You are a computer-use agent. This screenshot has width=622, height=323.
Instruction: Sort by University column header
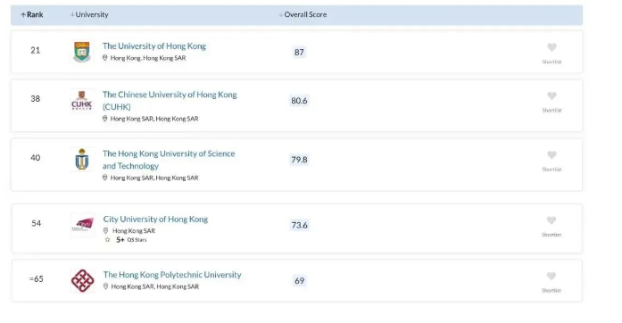pyautogui.click(x=89, y=14)
